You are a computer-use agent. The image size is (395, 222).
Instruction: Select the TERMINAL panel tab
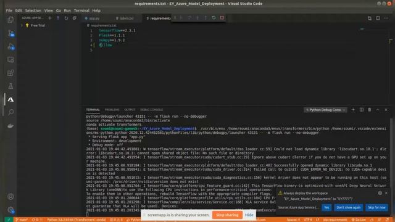point(93,110)
